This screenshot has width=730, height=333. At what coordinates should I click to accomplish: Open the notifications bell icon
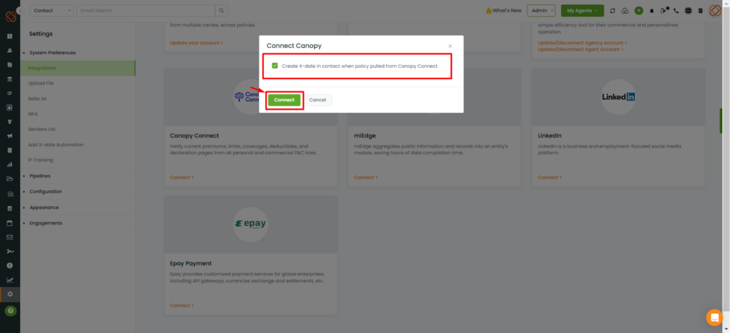652,11
